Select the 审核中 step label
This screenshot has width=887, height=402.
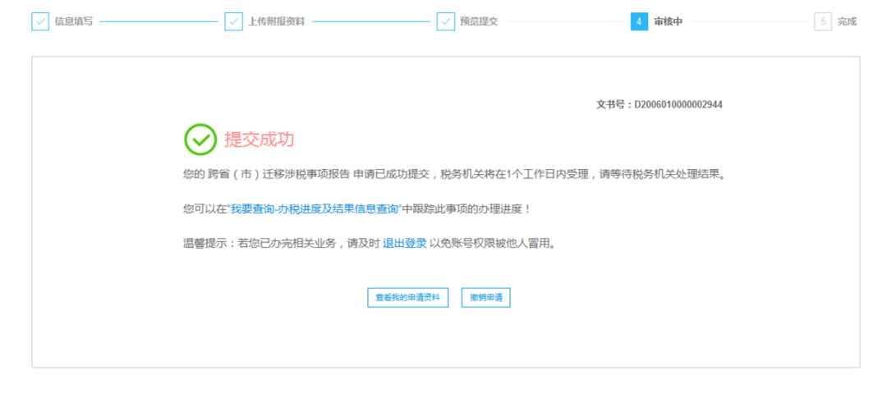click(x=668, y=22)
